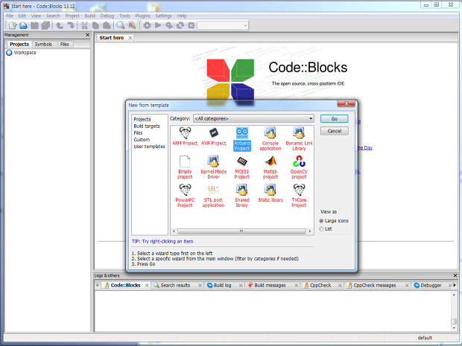
Task: Pick the Matlab project template
Action: click(x=270, y=167)
